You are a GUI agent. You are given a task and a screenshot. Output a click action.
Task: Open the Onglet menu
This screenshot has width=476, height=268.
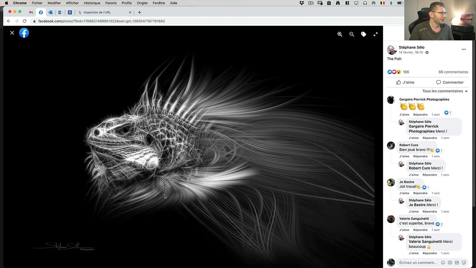[x=142, y=3]
